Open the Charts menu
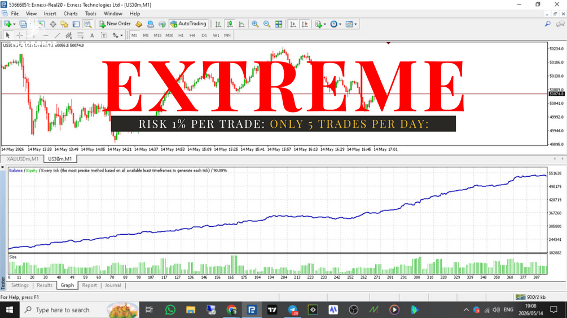Image resolution: width=567 pixels, height=318 pixels. [x=71, y=14]
